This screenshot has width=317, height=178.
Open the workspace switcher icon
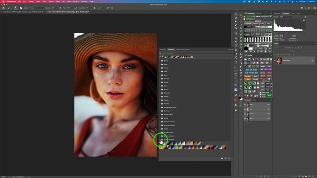pyautogui.click(x=309, y=8)
